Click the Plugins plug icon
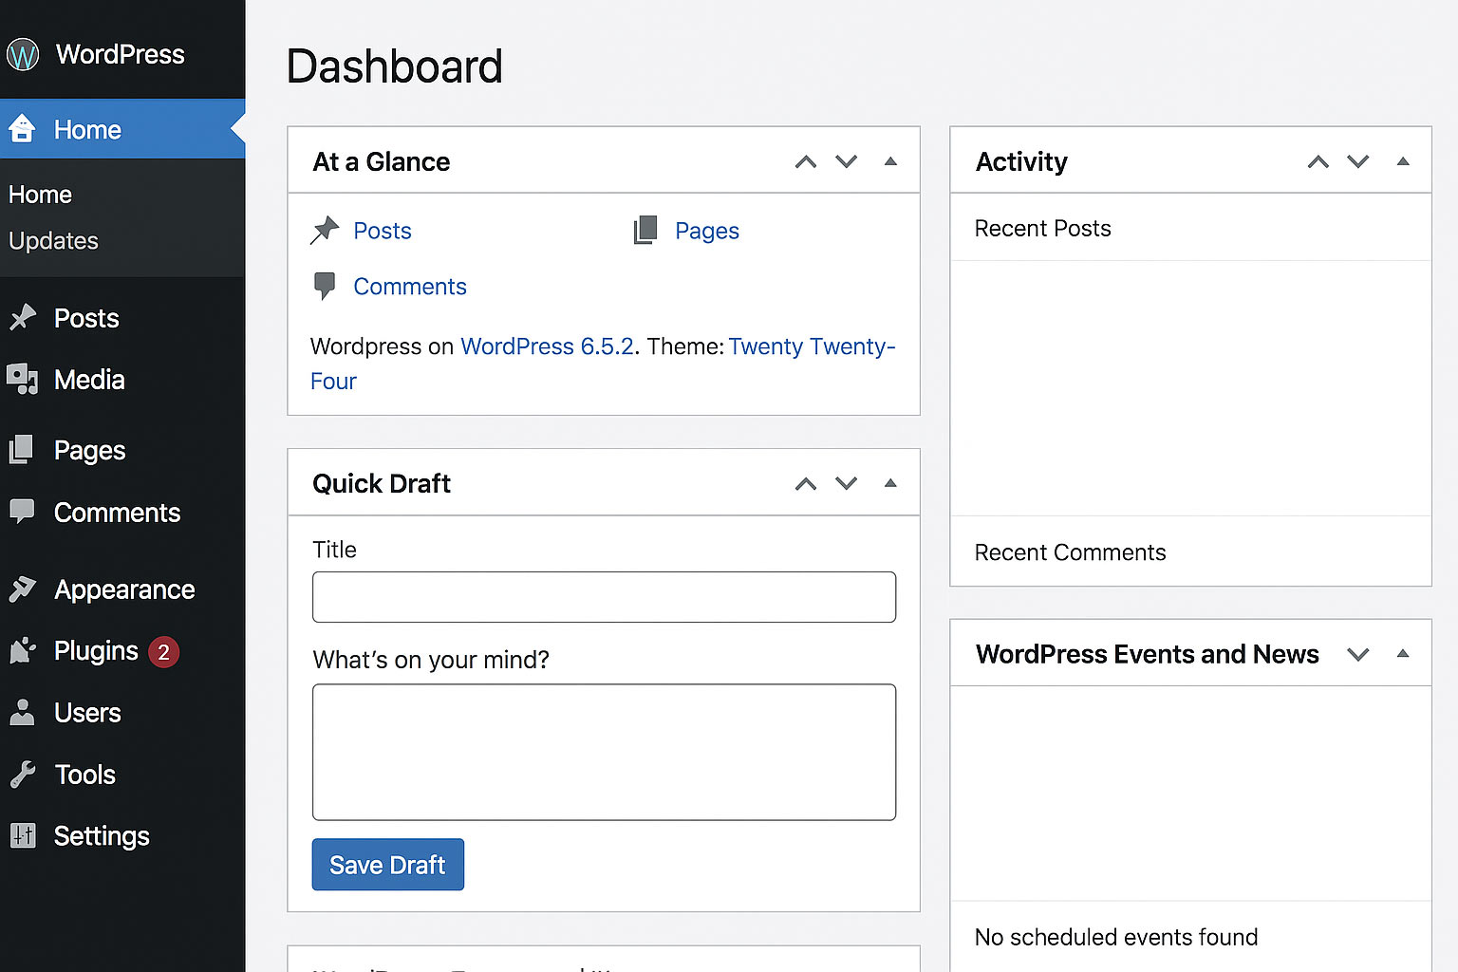This screenshot has width=1458, height=972. pos(23,651)
